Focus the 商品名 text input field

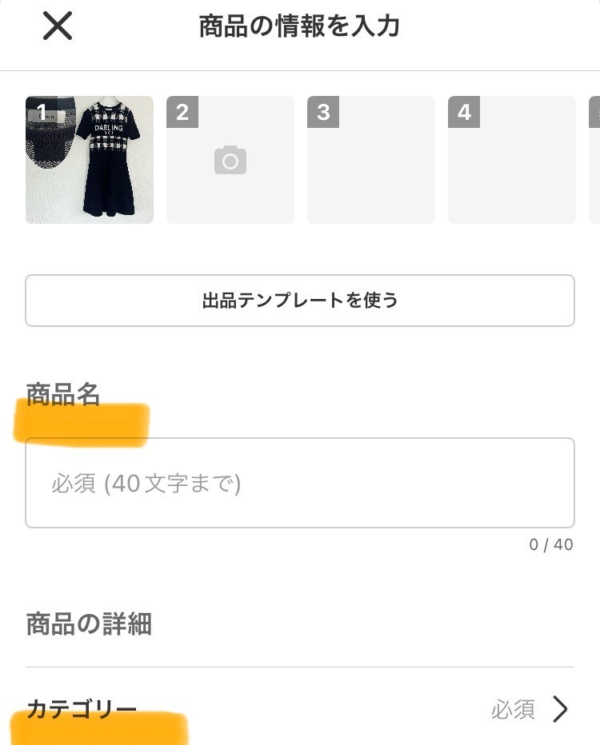[300, 483]
